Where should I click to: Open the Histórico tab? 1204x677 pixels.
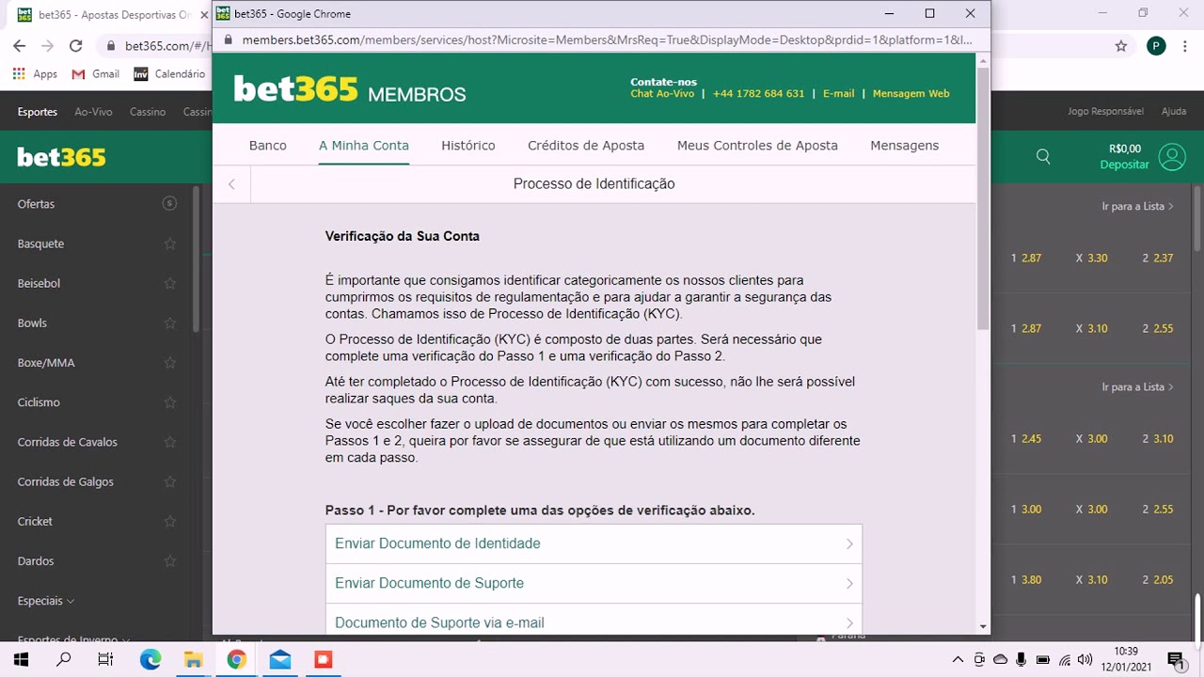tap(468, 146)
